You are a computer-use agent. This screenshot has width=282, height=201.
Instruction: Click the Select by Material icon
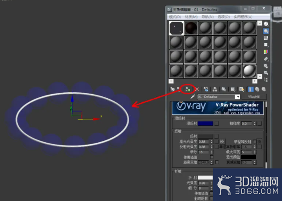(x=266, y=73)
